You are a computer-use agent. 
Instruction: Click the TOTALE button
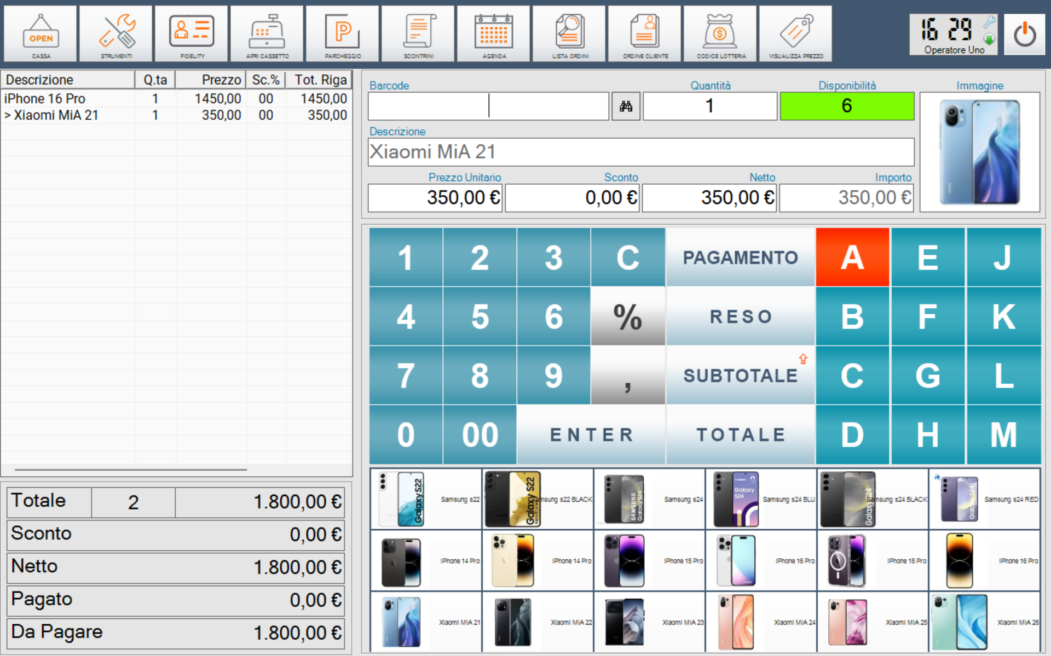click(x=740, y=435)
